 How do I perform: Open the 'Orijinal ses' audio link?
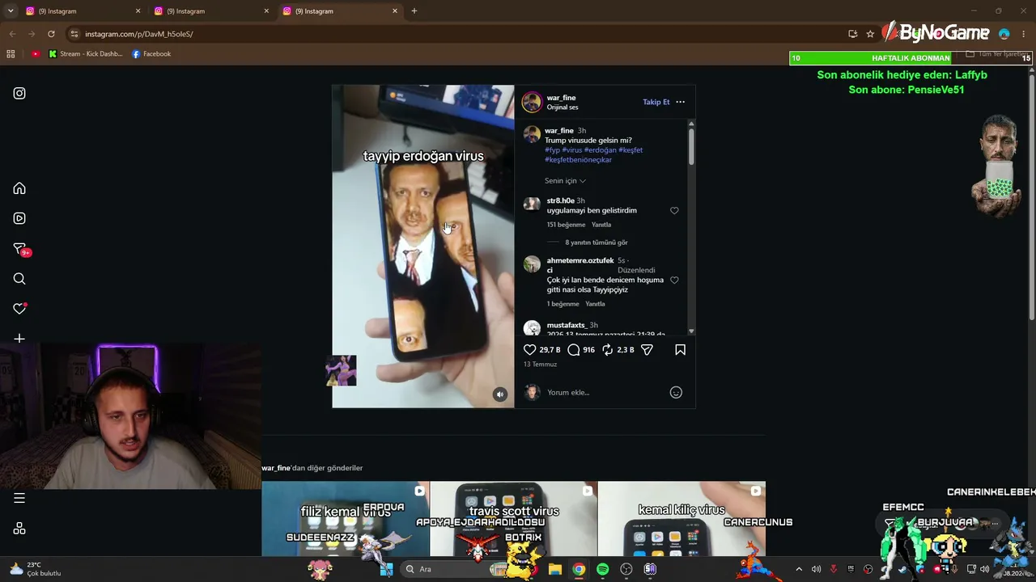point(563,108)
